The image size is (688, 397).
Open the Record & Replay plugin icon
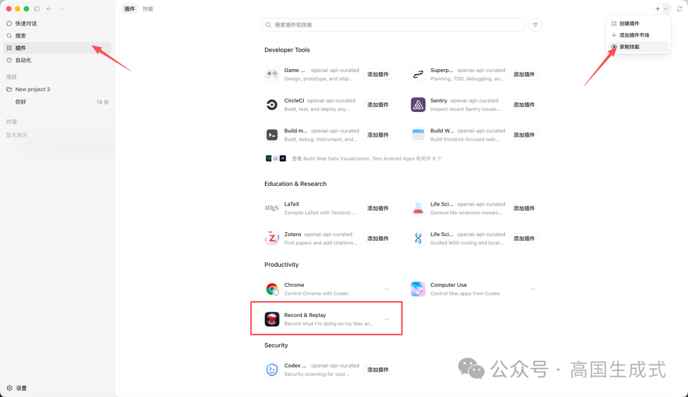[x=272, y=319]
